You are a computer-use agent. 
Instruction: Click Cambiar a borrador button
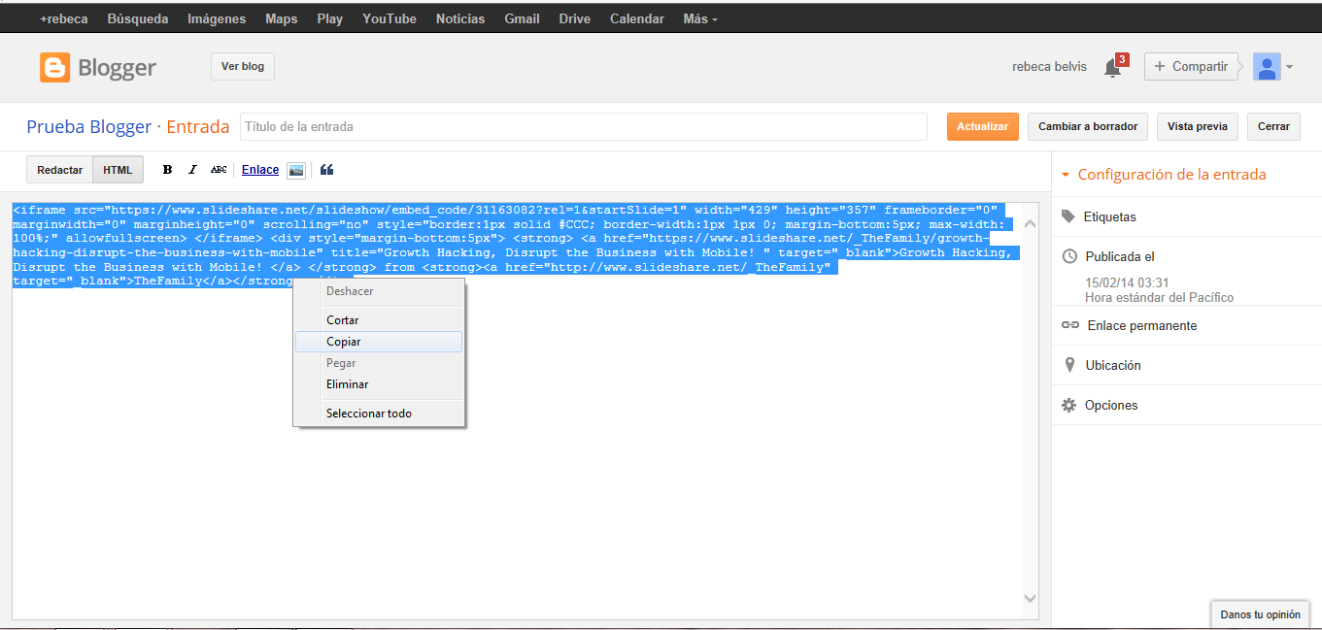1088,126
